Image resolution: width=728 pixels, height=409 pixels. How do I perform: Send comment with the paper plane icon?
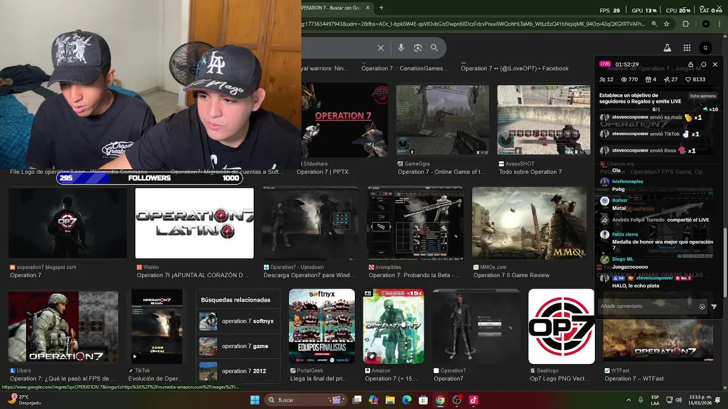(x=714, y=307)
